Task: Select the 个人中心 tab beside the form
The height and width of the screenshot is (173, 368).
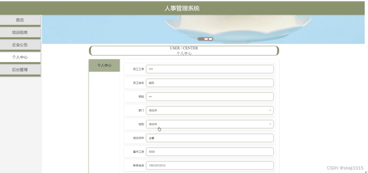Action: [104, 65]
